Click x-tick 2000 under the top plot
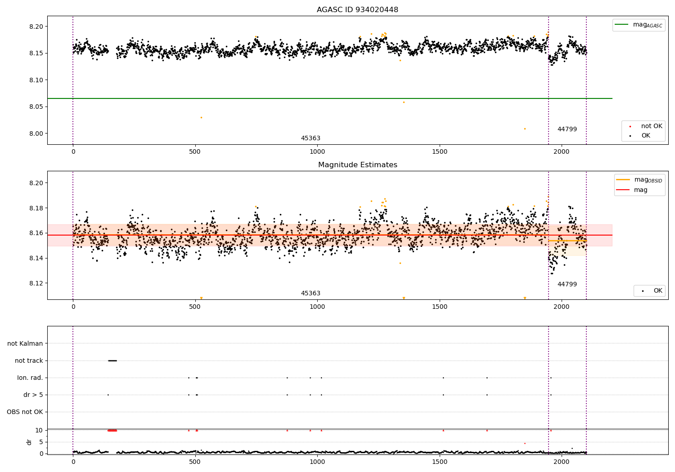Viewport: 675px width, 472px height. pyautogui.click(x=562, y=152)
